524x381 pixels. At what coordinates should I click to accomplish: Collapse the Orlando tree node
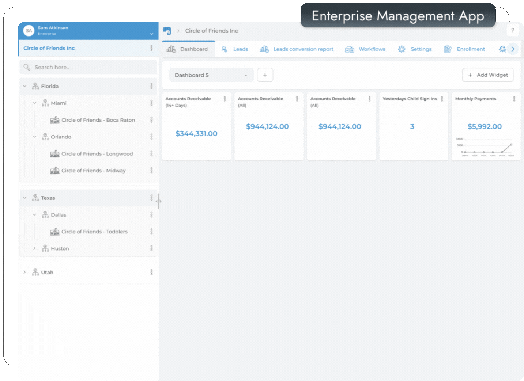tap(34, 137)
